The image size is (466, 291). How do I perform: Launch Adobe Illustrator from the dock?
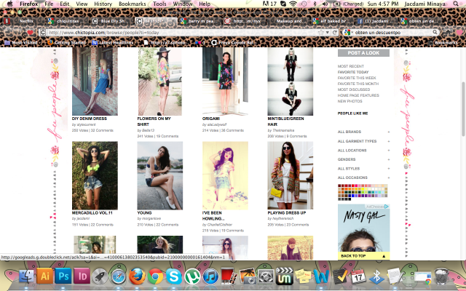(x=44, y=276)
